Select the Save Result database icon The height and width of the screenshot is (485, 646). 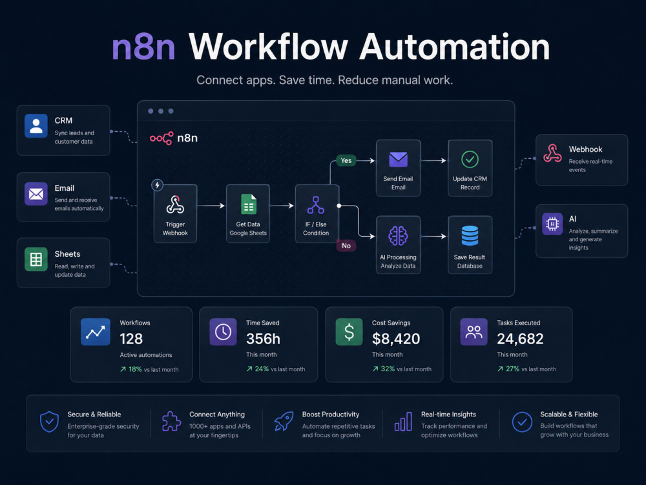coord(470,235)
